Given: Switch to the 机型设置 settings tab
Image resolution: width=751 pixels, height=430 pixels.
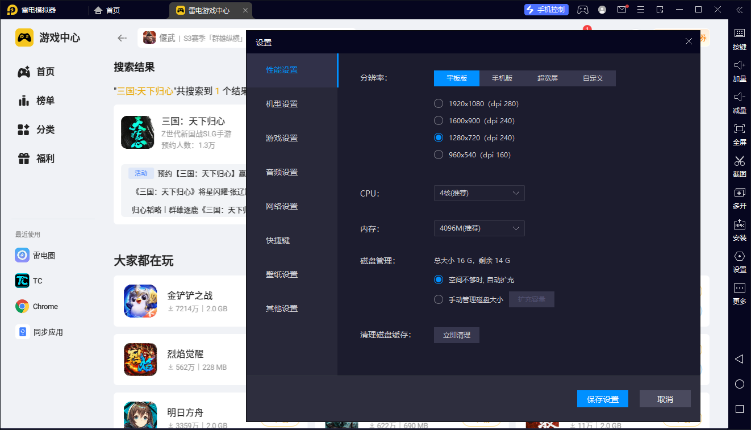Looking at the screenshot, I should pyautogui.click(x=282, y=104).
